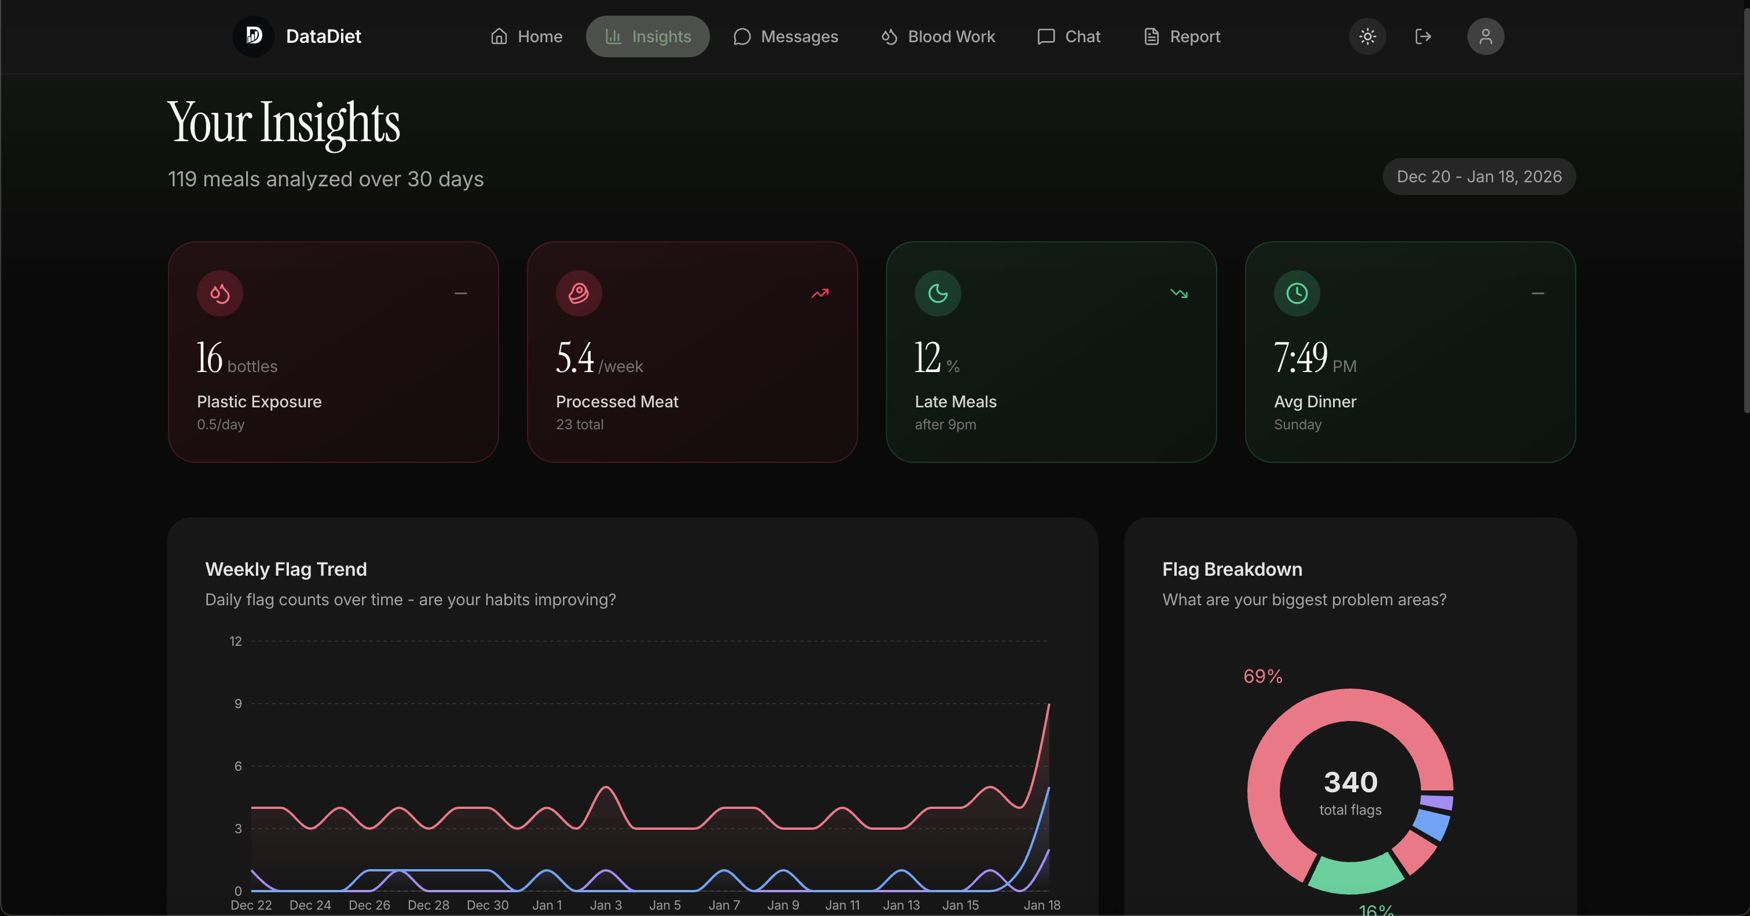
Task: Click the Processed Meat upward trend arrow
Action: [x=820, y=293]
